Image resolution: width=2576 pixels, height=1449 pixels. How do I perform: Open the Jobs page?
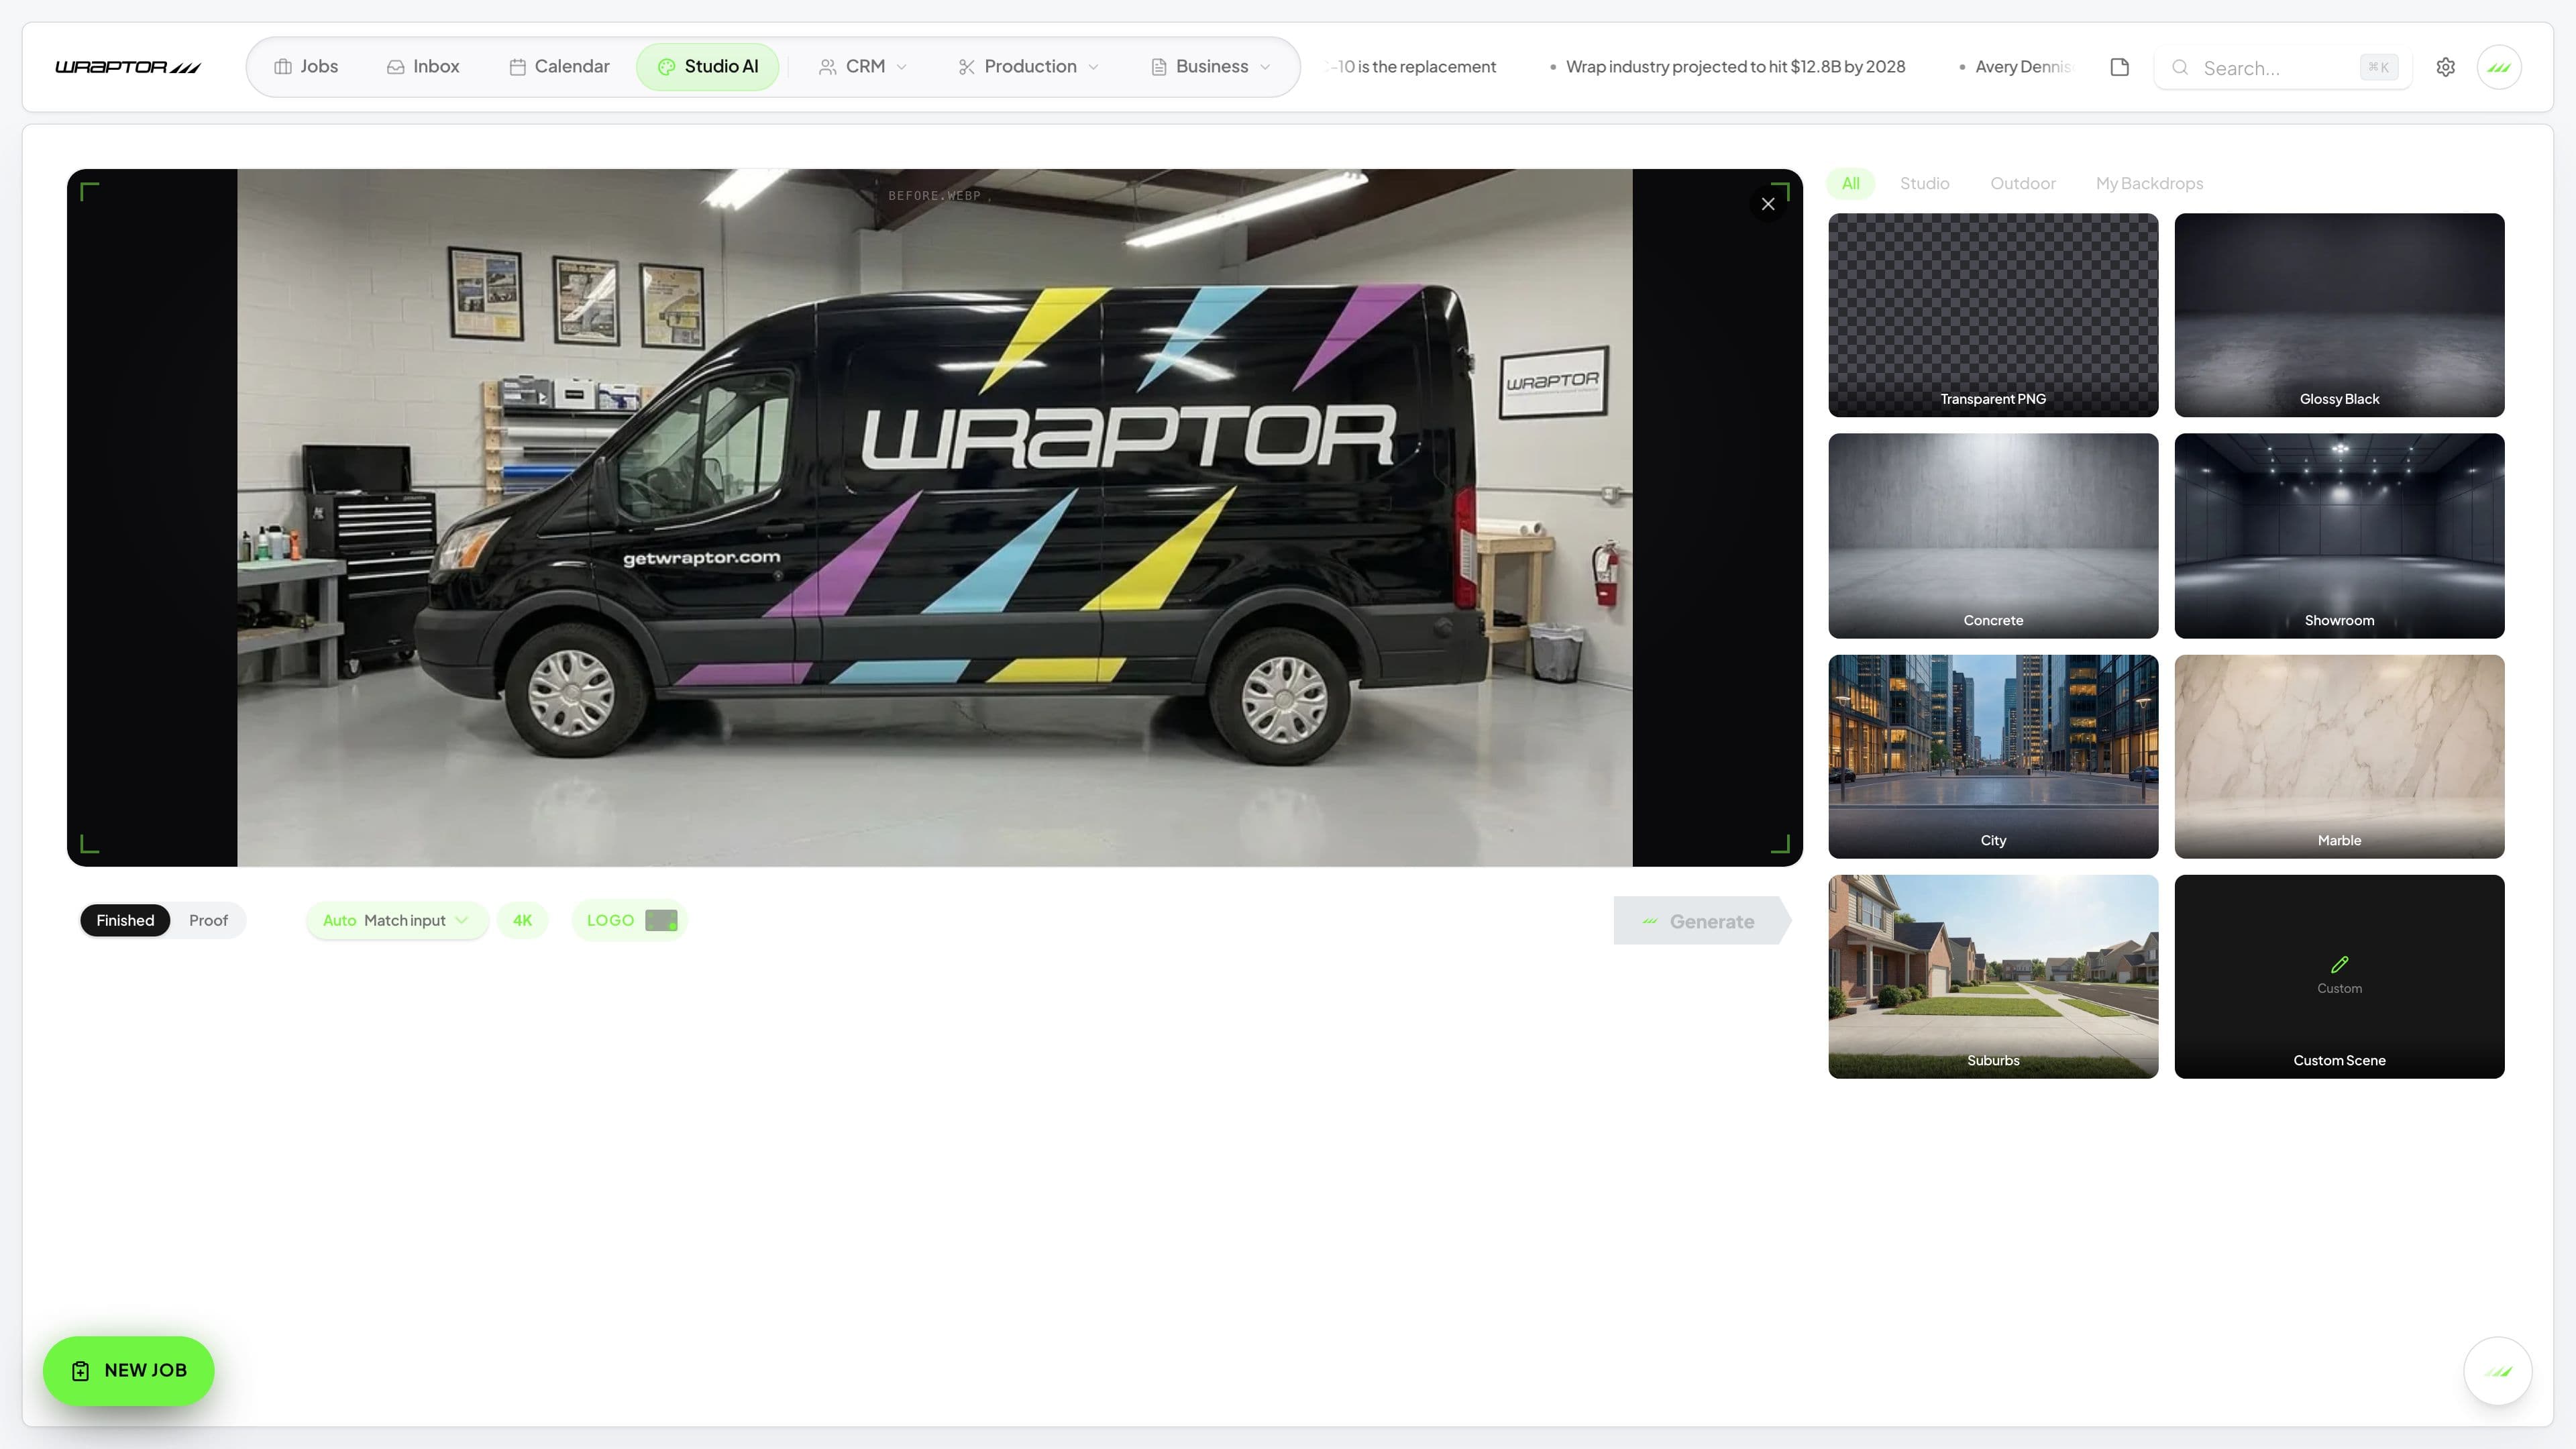click(306, 67)
